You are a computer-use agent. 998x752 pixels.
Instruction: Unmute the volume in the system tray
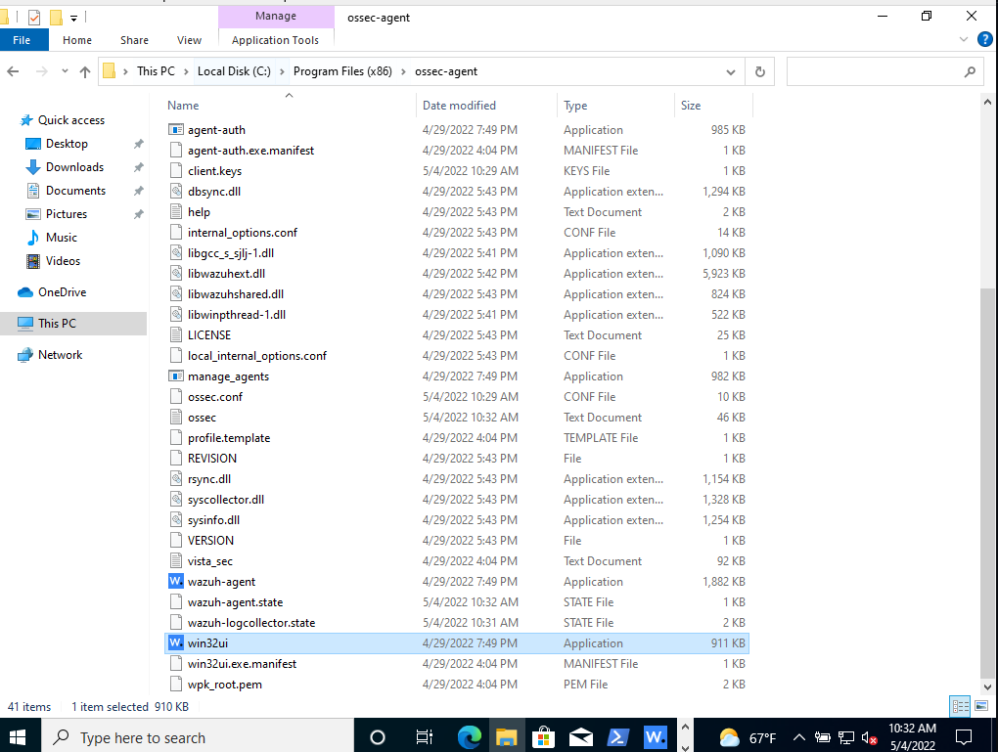(865, 736)
